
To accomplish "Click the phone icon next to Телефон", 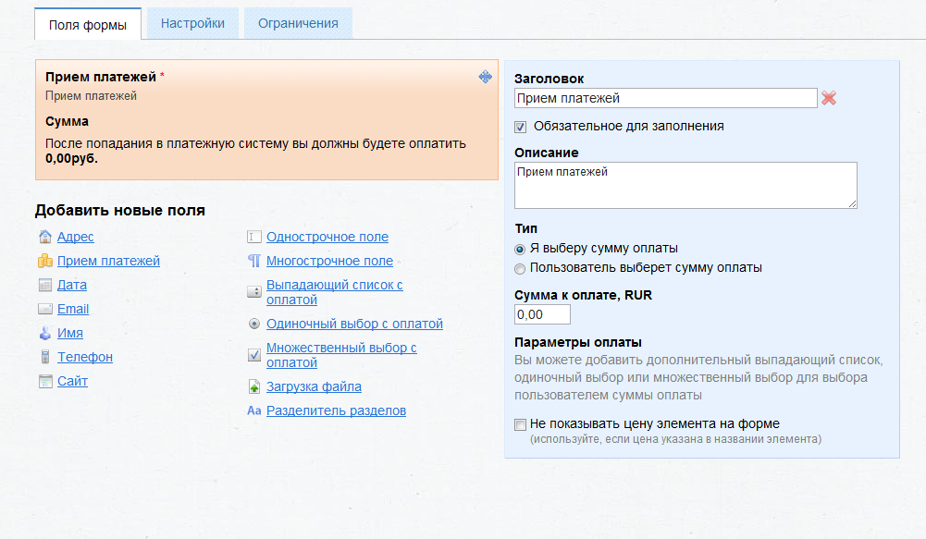I will [44, 357].
